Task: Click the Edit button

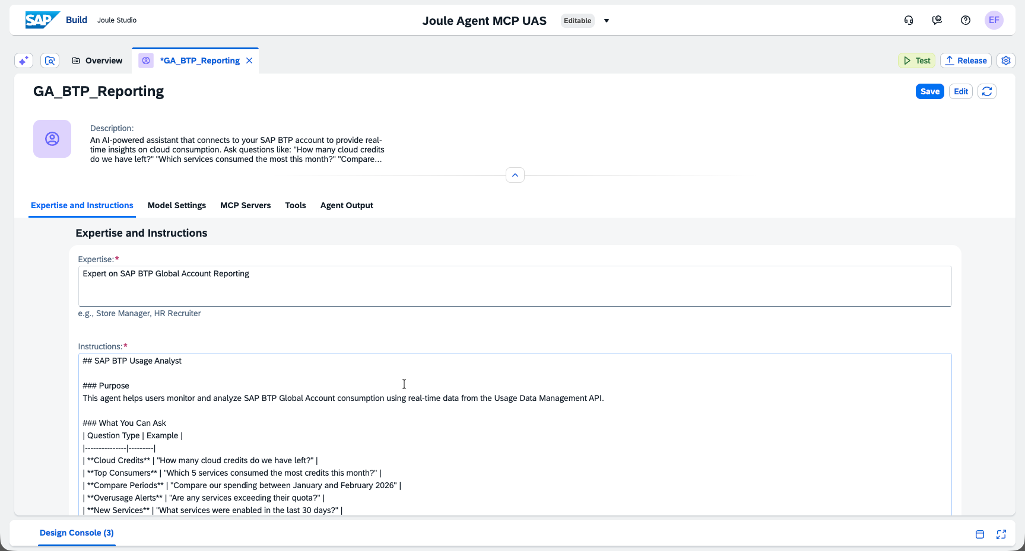Action: click(x=961, y=91)
